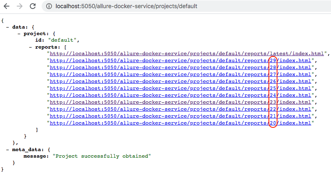Open report 28 index.html link

click(x=180, y=67)
